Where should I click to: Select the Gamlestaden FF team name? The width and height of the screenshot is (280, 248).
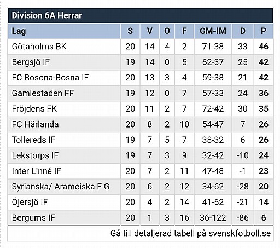click(43, 93)
